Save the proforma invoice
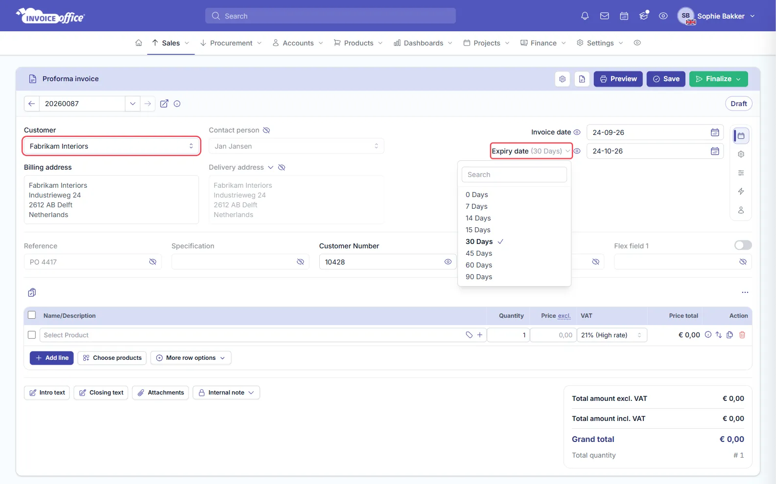The height and width of the screenshot is (484, 776). 666,79
